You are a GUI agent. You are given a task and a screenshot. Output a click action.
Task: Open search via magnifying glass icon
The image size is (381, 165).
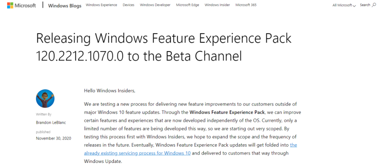pyautogui.click(x=374, y=5)
